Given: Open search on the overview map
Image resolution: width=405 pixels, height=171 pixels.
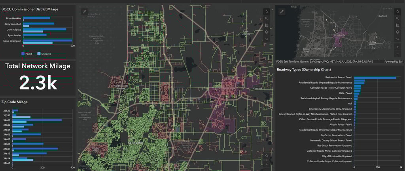Looking at the screenshot, I should coord(397,19).
